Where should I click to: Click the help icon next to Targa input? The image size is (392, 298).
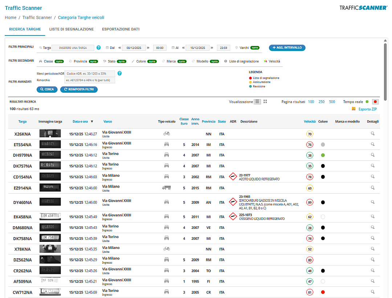98,48
